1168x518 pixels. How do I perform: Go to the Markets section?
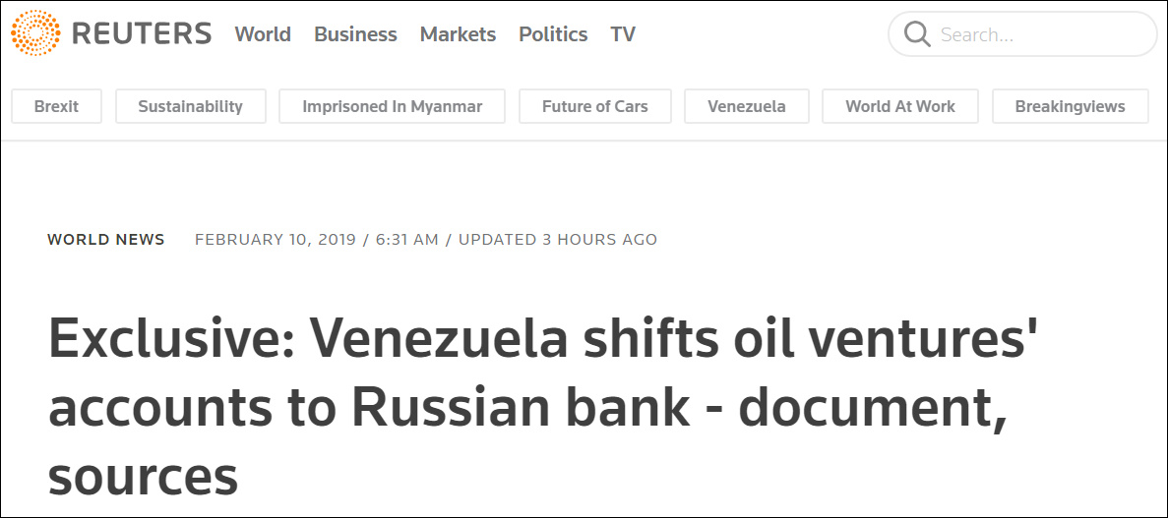coord(459,34)
